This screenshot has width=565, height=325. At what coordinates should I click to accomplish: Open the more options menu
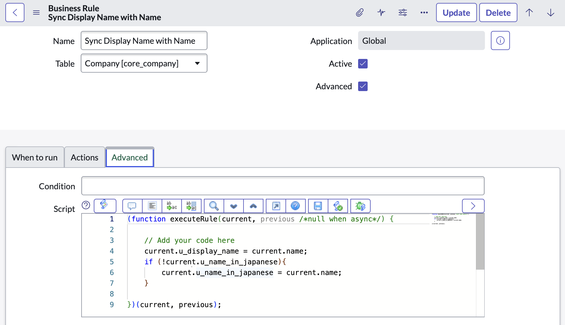(424, 12)
